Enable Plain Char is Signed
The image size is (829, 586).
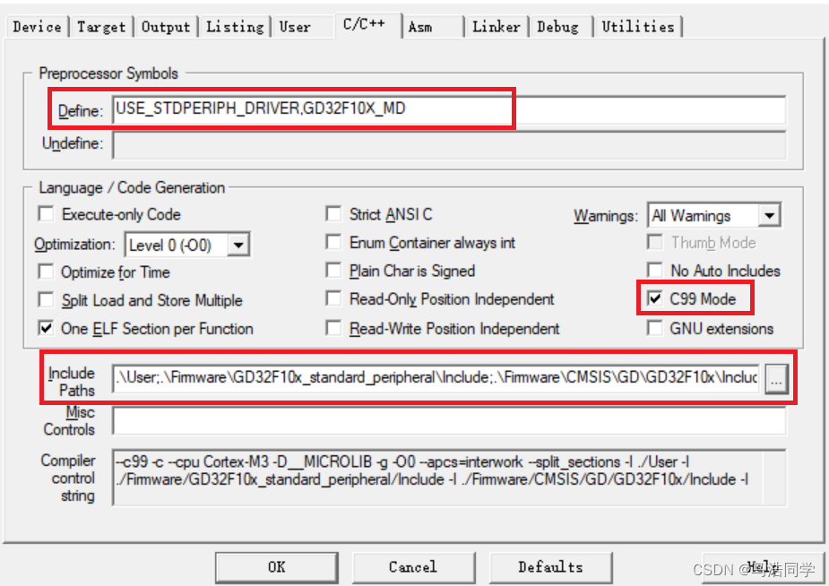(x=333, y=271)
